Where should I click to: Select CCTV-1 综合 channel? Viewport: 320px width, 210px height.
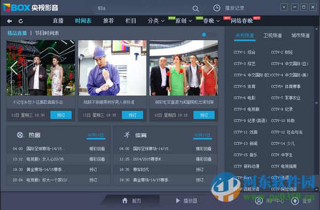click(244, 52)
